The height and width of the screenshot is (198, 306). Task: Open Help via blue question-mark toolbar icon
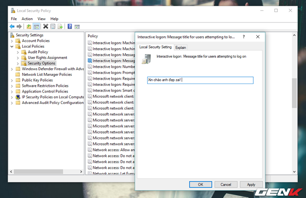pos(70,26)
